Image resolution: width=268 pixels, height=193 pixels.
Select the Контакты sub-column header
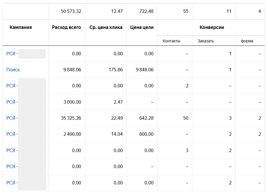point(171,41)
